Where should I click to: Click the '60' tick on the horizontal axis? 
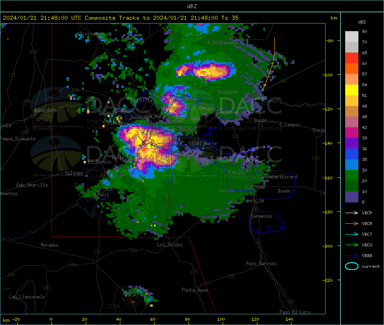[x=153, y=319]
